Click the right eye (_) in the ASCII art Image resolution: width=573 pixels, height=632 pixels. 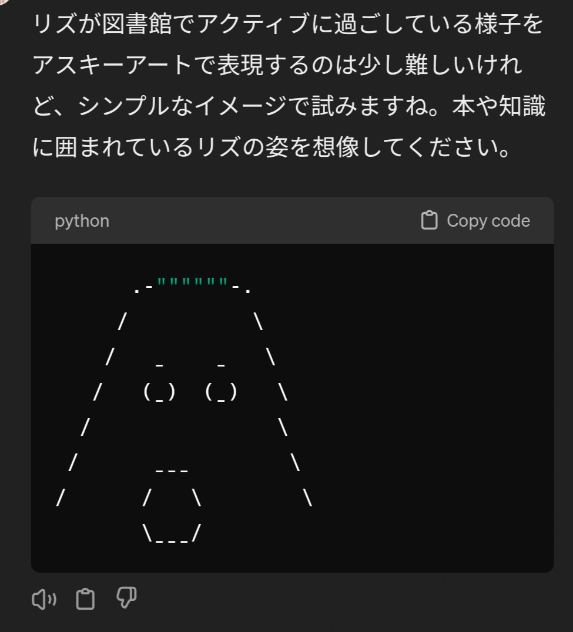coord(221,392)
